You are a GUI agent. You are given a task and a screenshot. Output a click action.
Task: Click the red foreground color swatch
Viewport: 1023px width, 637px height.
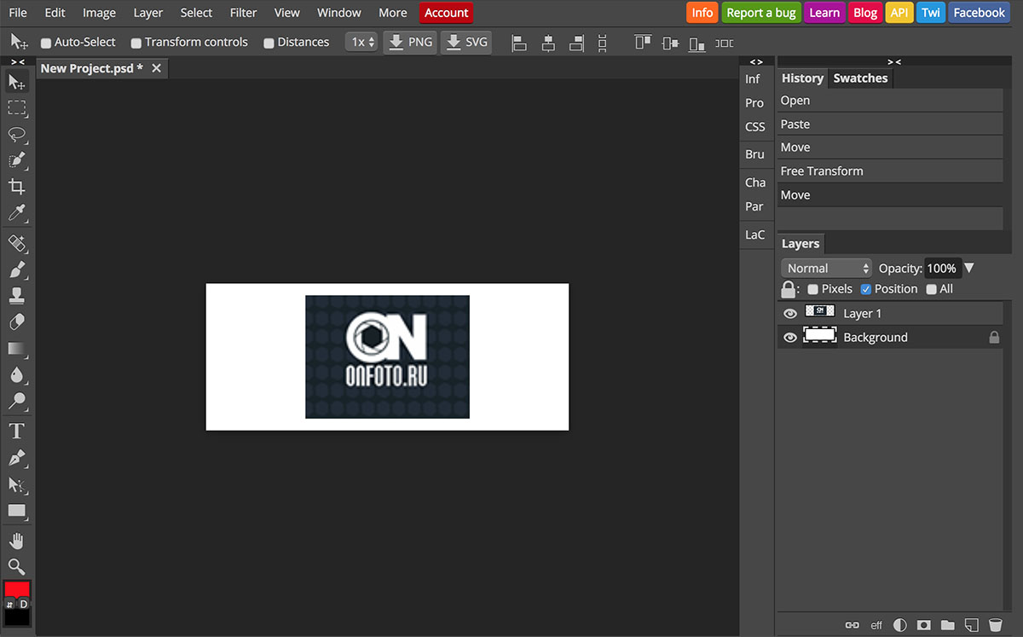pyautogui.click(x=17, y=588)
